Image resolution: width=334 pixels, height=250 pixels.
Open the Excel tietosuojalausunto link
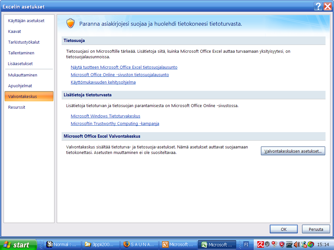pos(124,67)
